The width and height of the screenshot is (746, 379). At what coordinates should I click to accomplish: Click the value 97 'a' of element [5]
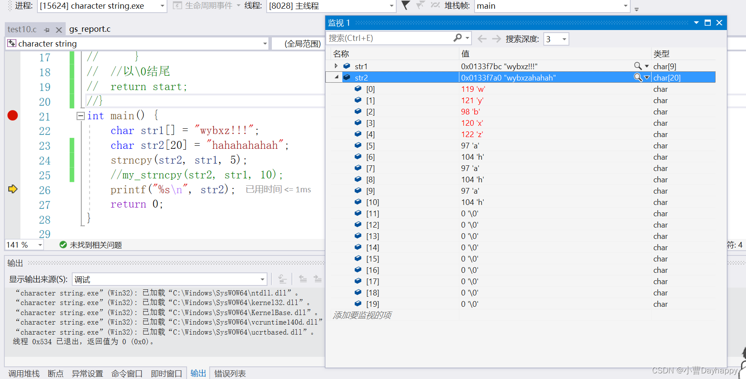point(470,145)
